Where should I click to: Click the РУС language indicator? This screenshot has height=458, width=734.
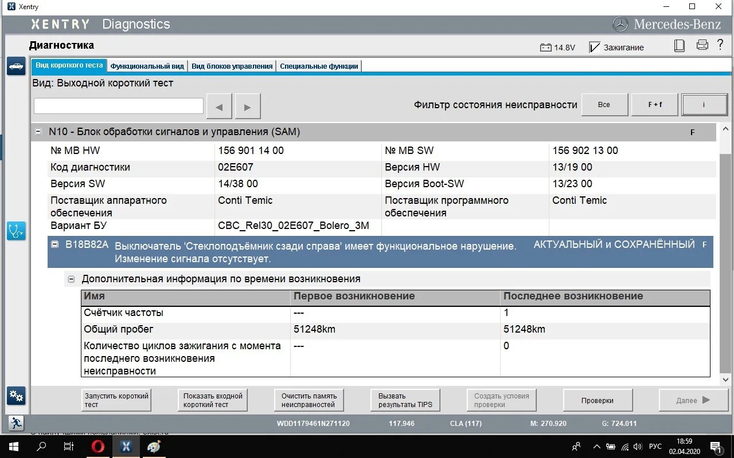point(655,447)
